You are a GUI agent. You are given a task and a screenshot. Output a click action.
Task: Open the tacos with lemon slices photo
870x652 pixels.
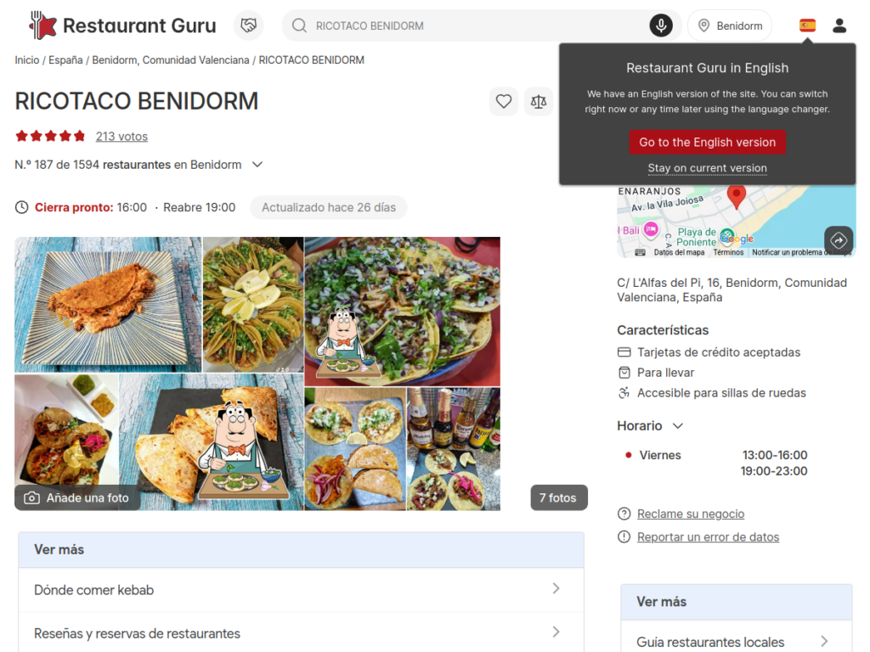pos(253,305)
